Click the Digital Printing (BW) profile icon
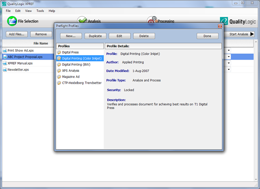Screen dimensions: 260x189 [59, 64]
